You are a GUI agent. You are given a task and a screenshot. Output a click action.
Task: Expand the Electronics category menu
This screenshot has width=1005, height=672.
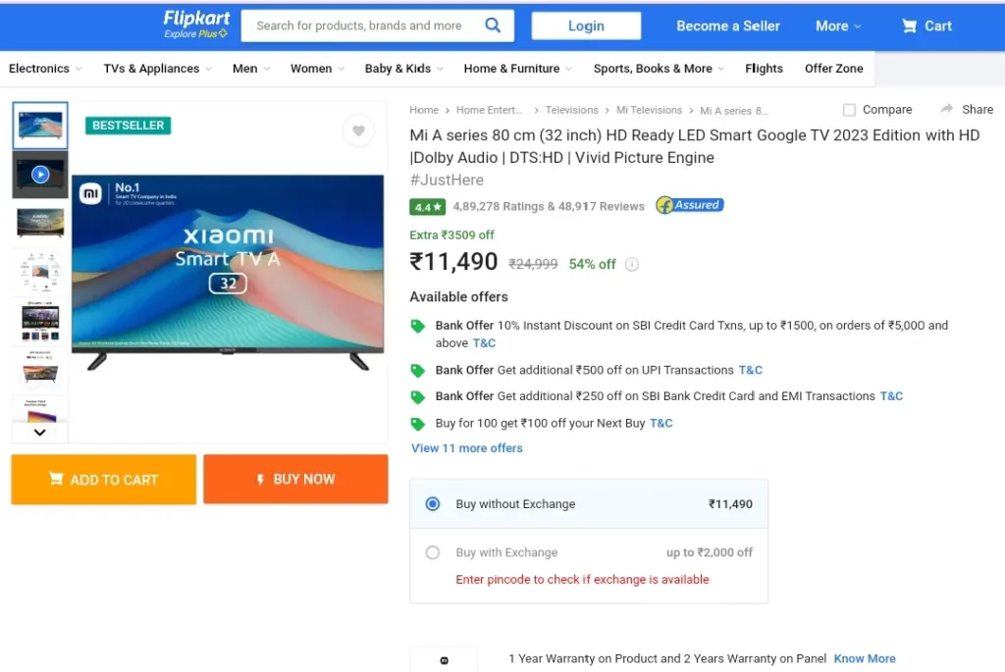[x=45, y=69]
